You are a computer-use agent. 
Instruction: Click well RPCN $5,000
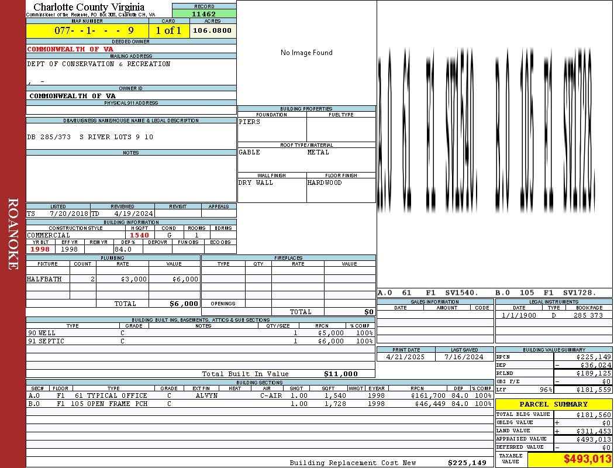pyautogui.click(x=331, y=333)
